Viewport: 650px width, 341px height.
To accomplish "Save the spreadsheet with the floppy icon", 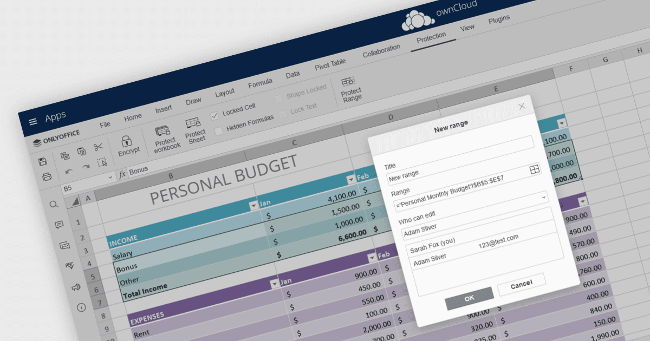I will [x=43, y=162].
